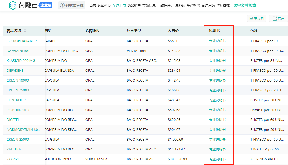This screenshot has width=288, height=165.
Task: Open 医学文献检索 link
Action: pos(245,5)
